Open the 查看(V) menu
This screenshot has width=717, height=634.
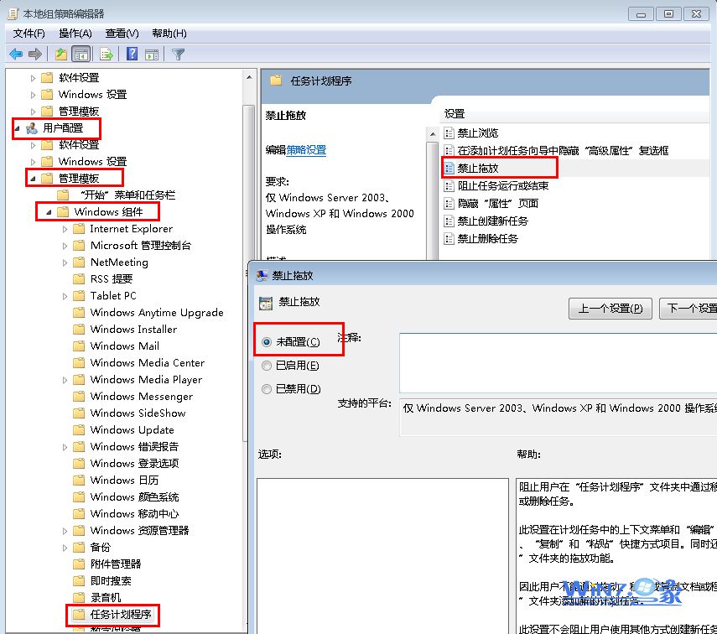122,34
